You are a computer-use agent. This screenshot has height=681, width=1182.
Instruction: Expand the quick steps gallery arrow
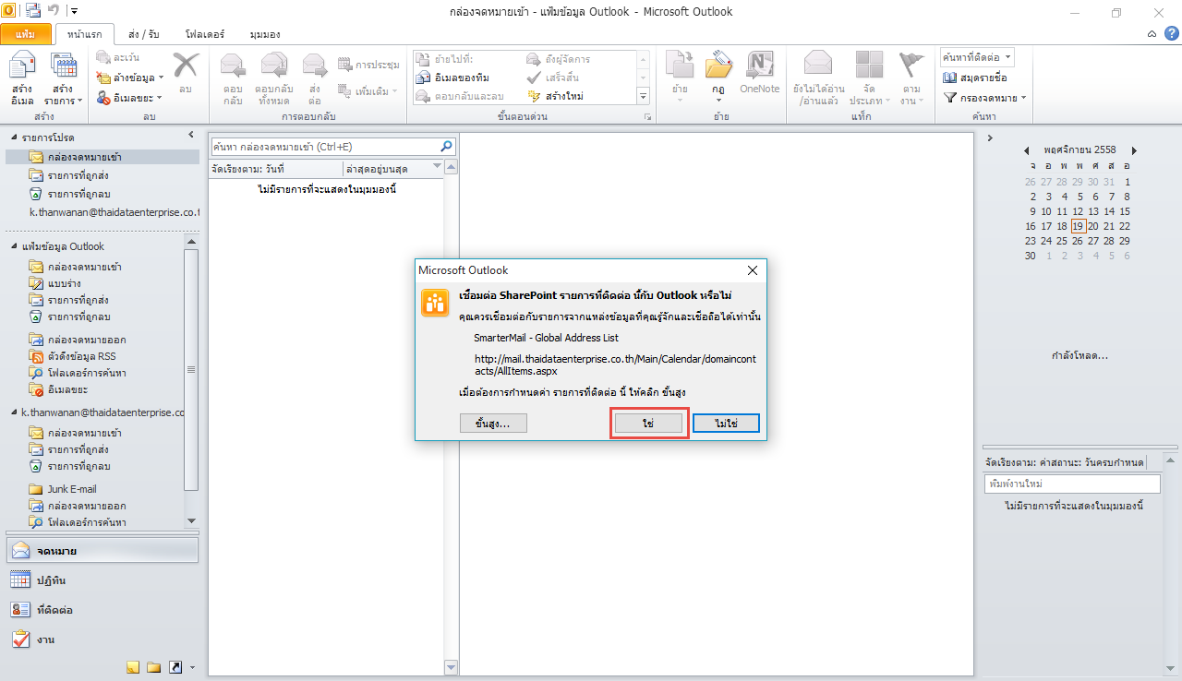pyautogui.click(x=644, y=96)
